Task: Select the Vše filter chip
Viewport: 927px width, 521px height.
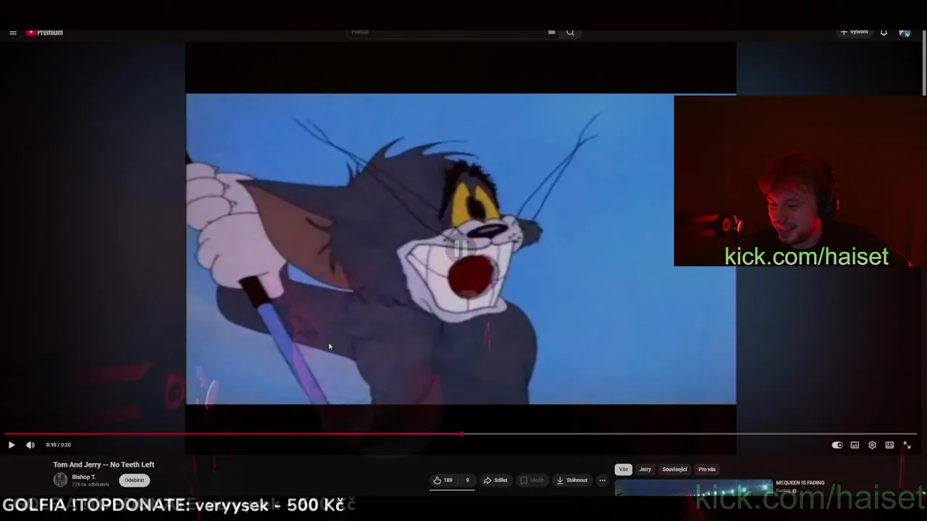Action: [624, 470]
